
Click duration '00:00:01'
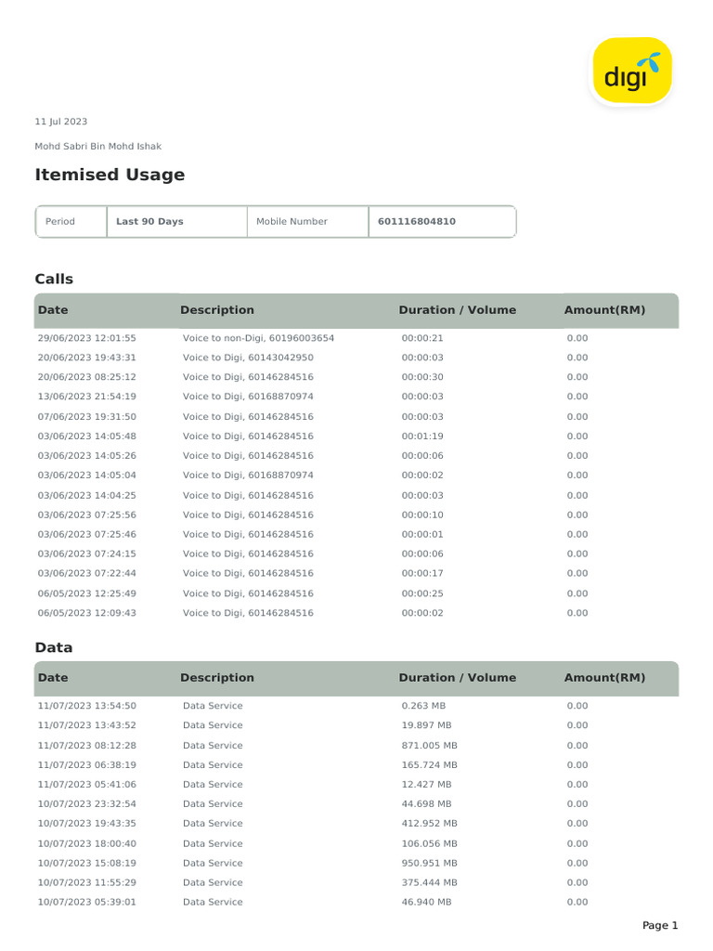pos(422,534)
